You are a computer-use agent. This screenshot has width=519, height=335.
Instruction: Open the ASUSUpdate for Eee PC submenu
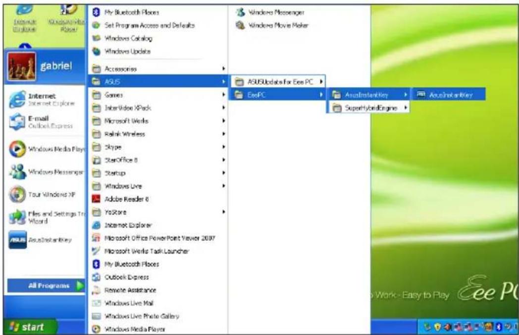coord(278,81)
